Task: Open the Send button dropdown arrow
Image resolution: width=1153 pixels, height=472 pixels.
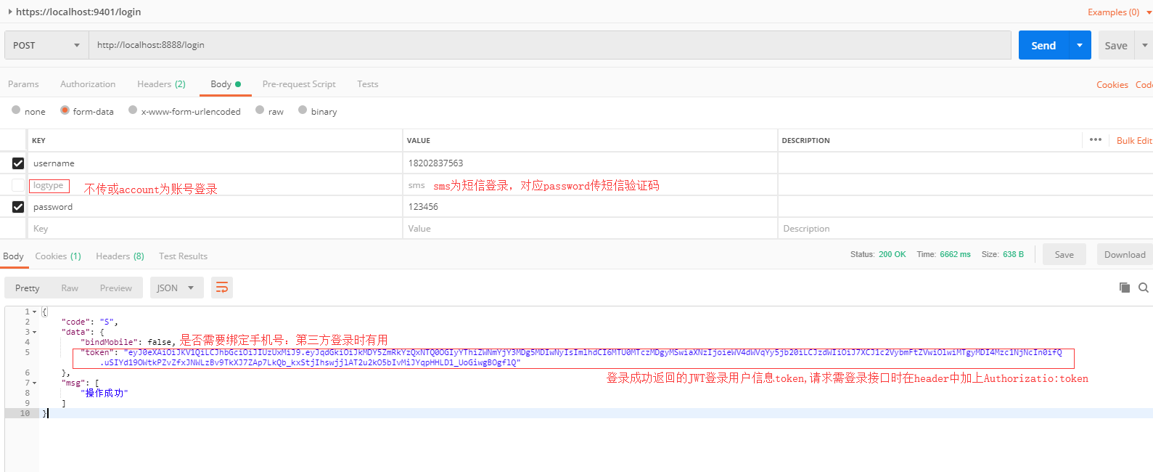Action: click(1079, 45)
